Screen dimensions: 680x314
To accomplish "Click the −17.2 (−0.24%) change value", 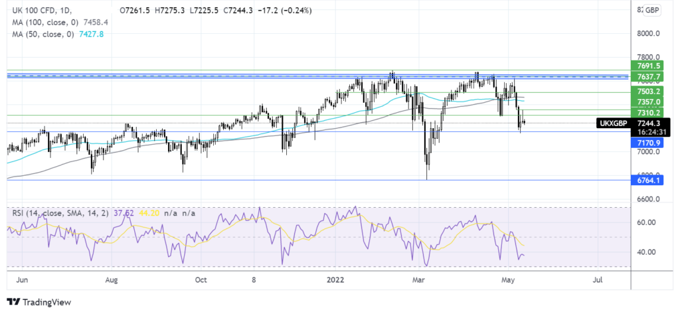I will coord(283,11).
